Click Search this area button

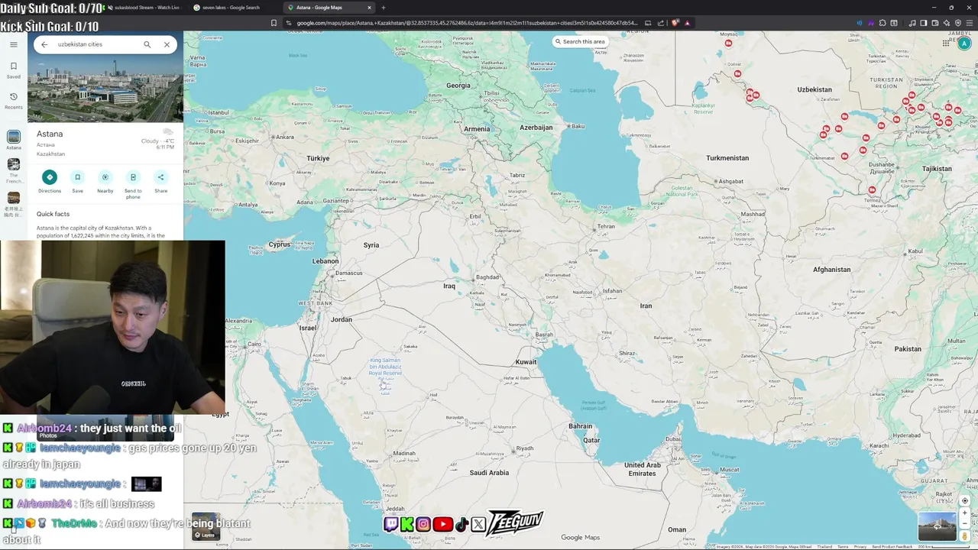coord(580,41)
